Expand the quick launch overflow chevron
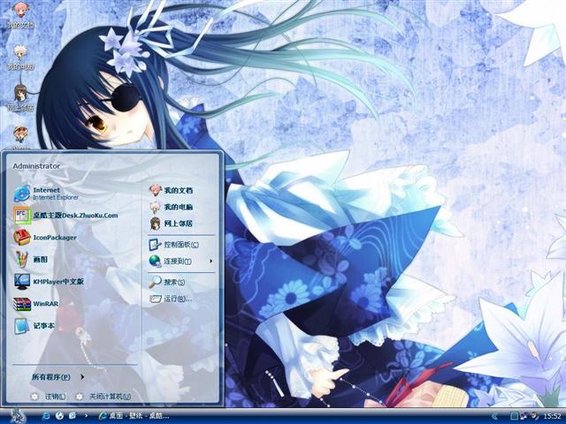This screenshot has height=424, width=566. [87, 415]
